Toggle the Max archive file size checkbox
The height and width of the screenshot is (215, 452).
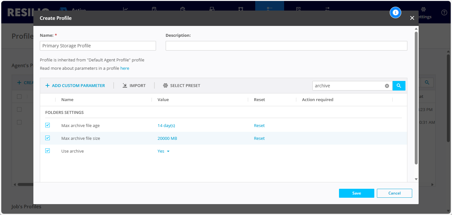click(x=48, y=138)
